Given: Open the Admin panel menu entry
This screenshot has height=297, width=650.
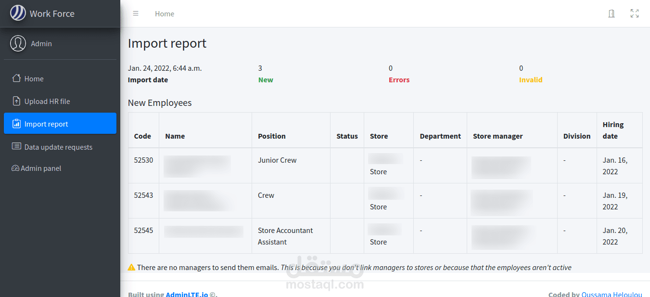Looking at the screenshot, I should click(x=41, y=168).
